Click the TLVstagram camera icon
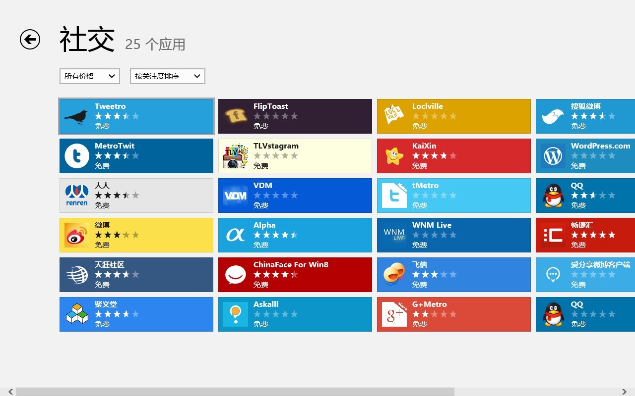635x396 pixels. [x=236, y=156]
